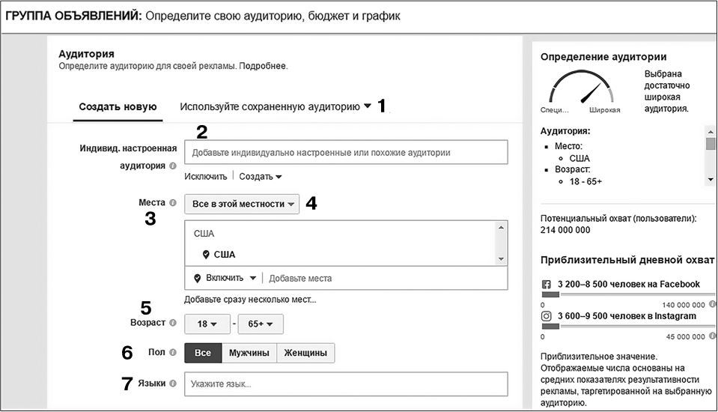Click info icon beside Возраст label
Viewport: 718px width, 412px height.
173,324
